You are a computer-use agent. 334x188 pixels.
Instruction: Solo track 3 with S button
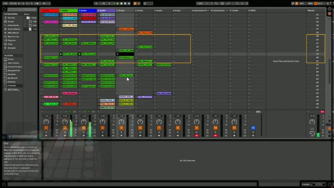84,132
